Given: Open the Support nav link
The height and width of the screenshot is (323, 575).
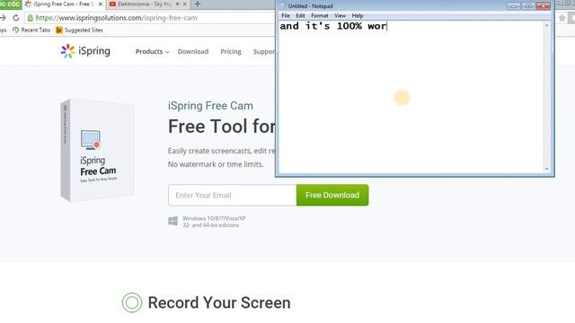Looking at the screenshot, I should [x=264, y=52].
